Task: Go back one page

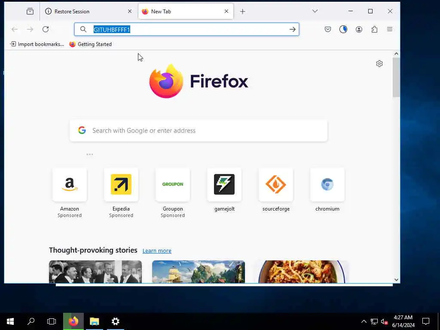Action: point(15,29)
